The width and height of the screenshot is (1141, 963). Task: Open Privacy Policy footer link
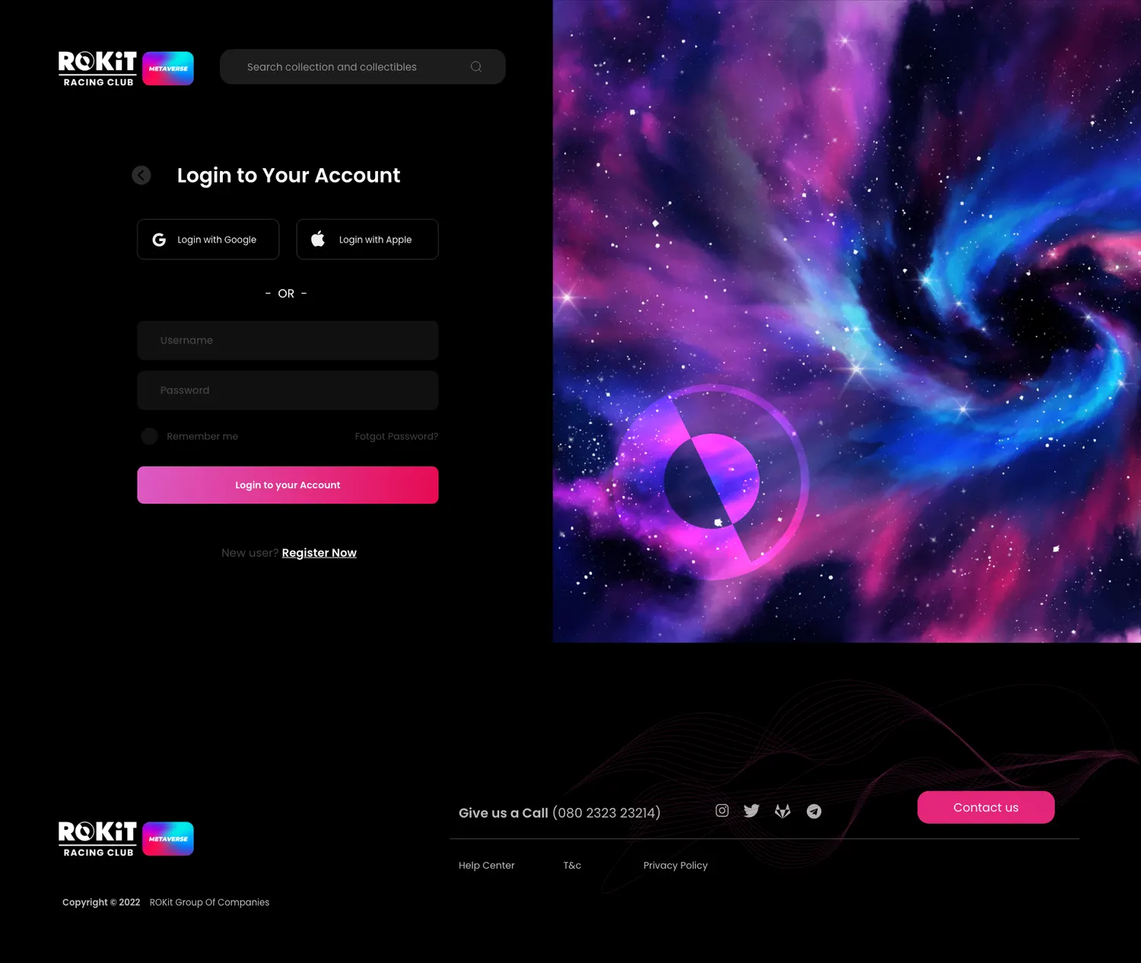coord(675,866)
